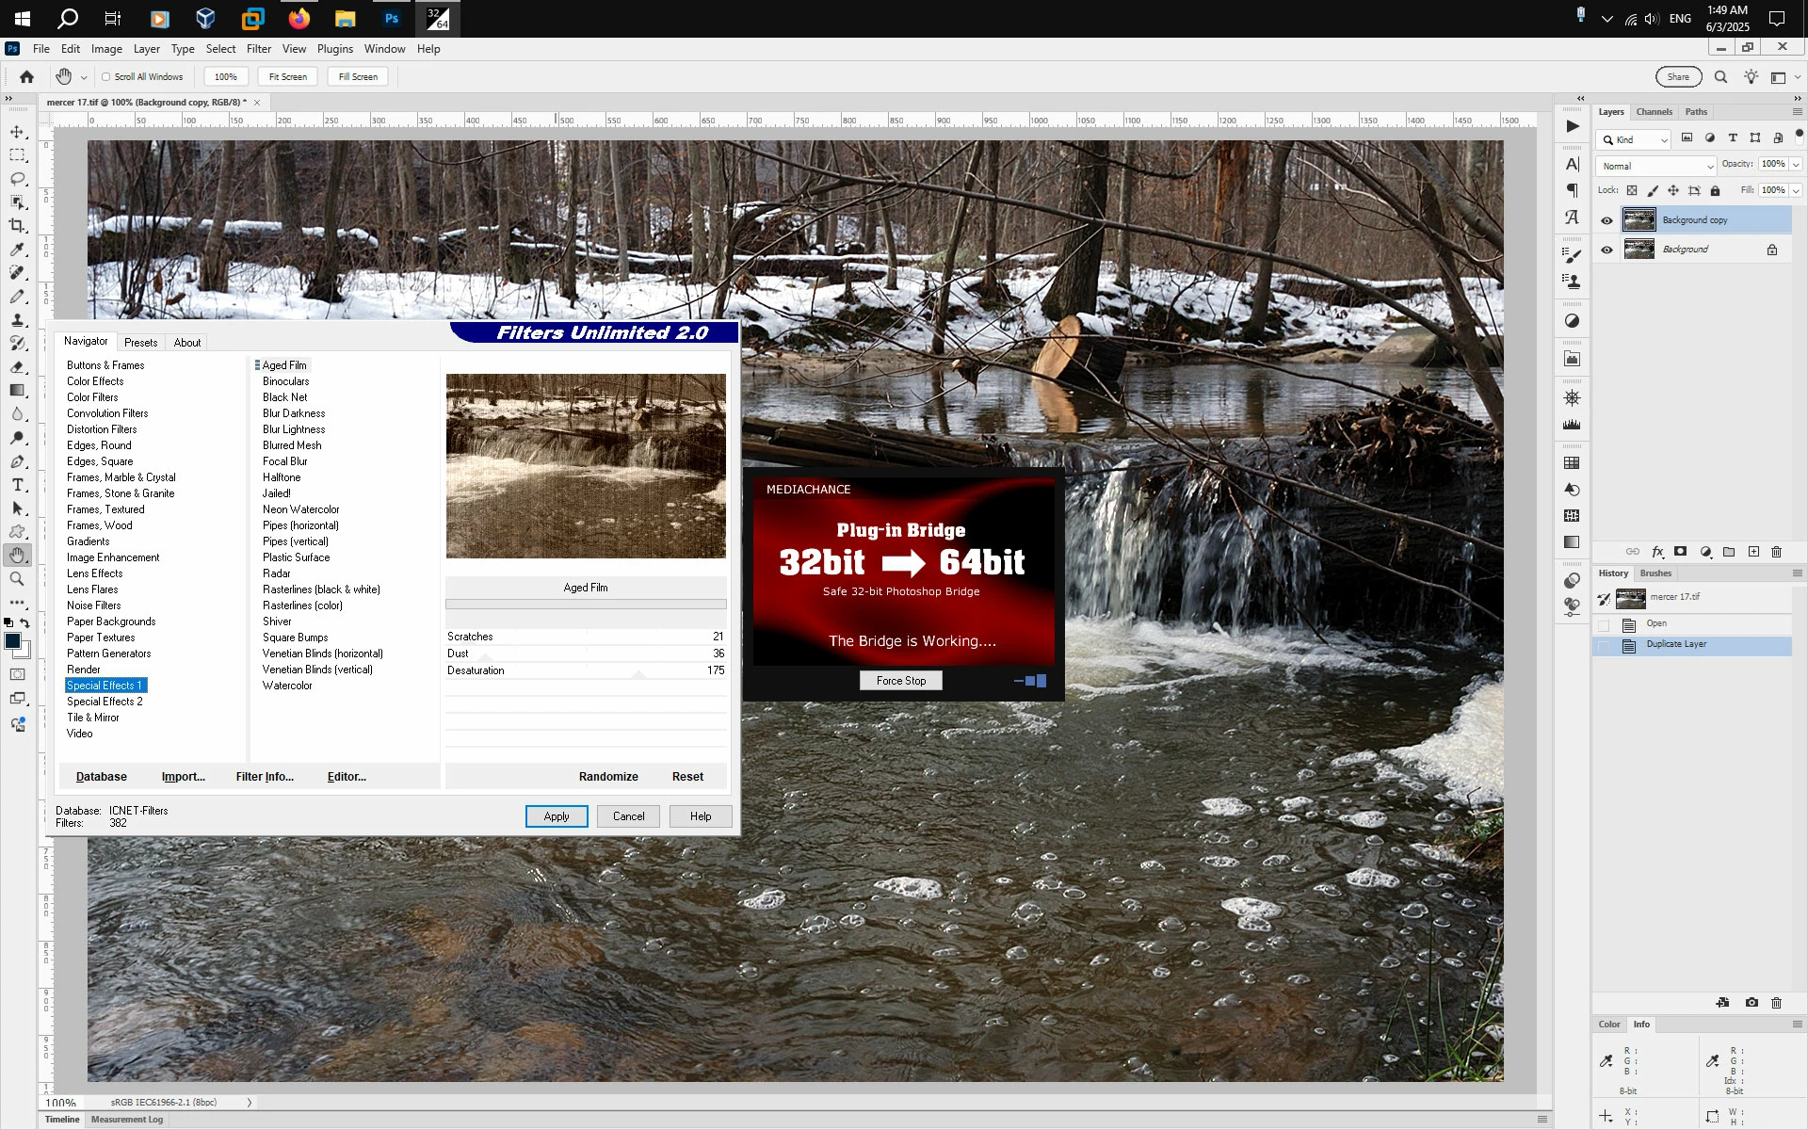Select the Zoom tool in toolbar
The image size is (1808, 1130).
coord(17,579)
